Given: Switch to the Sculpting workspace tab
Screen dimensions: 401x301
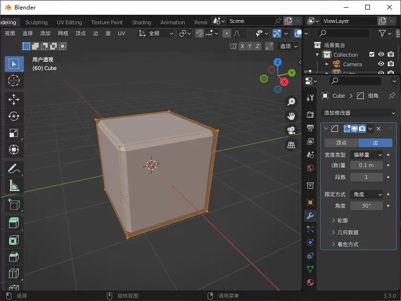Looking at the screenshot, I should (x=36, y=22).
